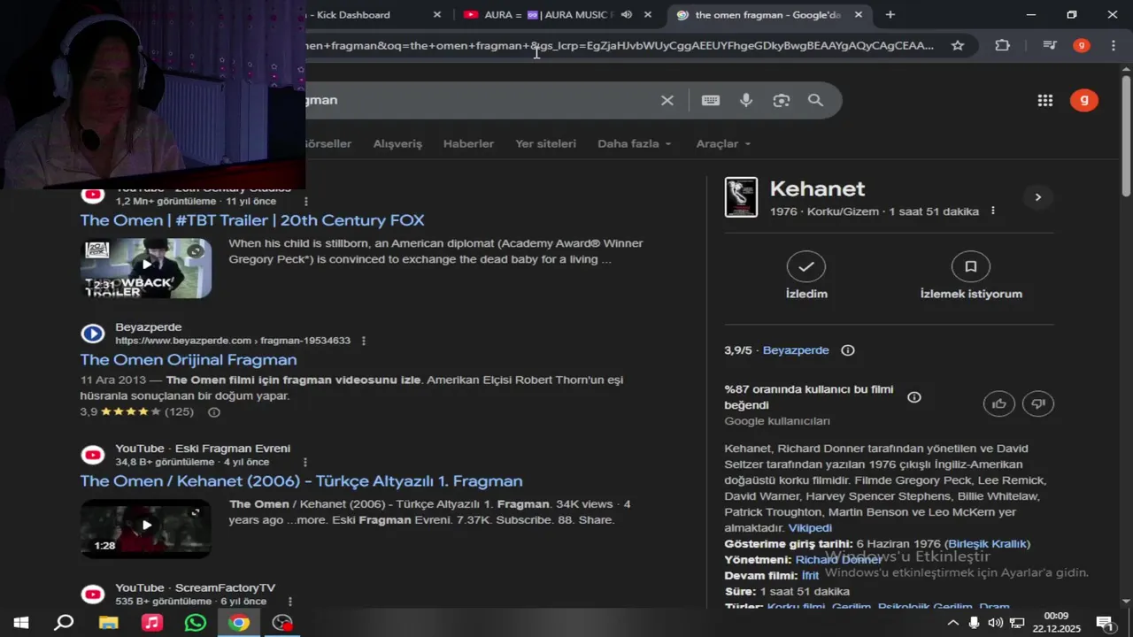Expand the Kehanet panel right chevron
The height and width of the screenshot is (637, 1133).
point(1038,197)
